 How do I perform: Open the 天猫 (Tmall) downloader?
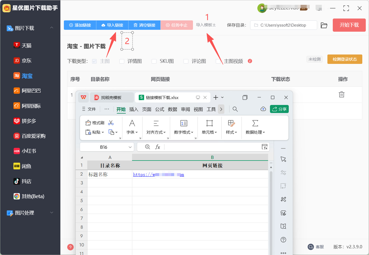coord(23,45)
